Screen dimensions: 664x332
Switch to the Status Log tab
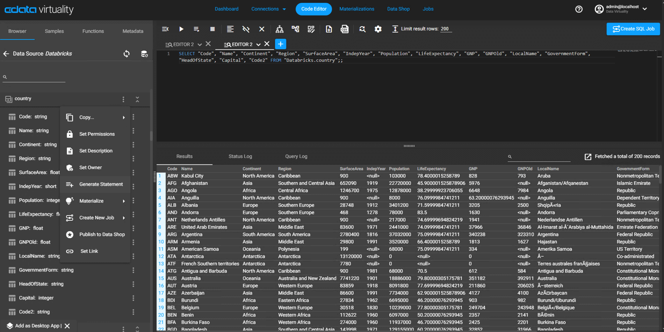point(240,156)
